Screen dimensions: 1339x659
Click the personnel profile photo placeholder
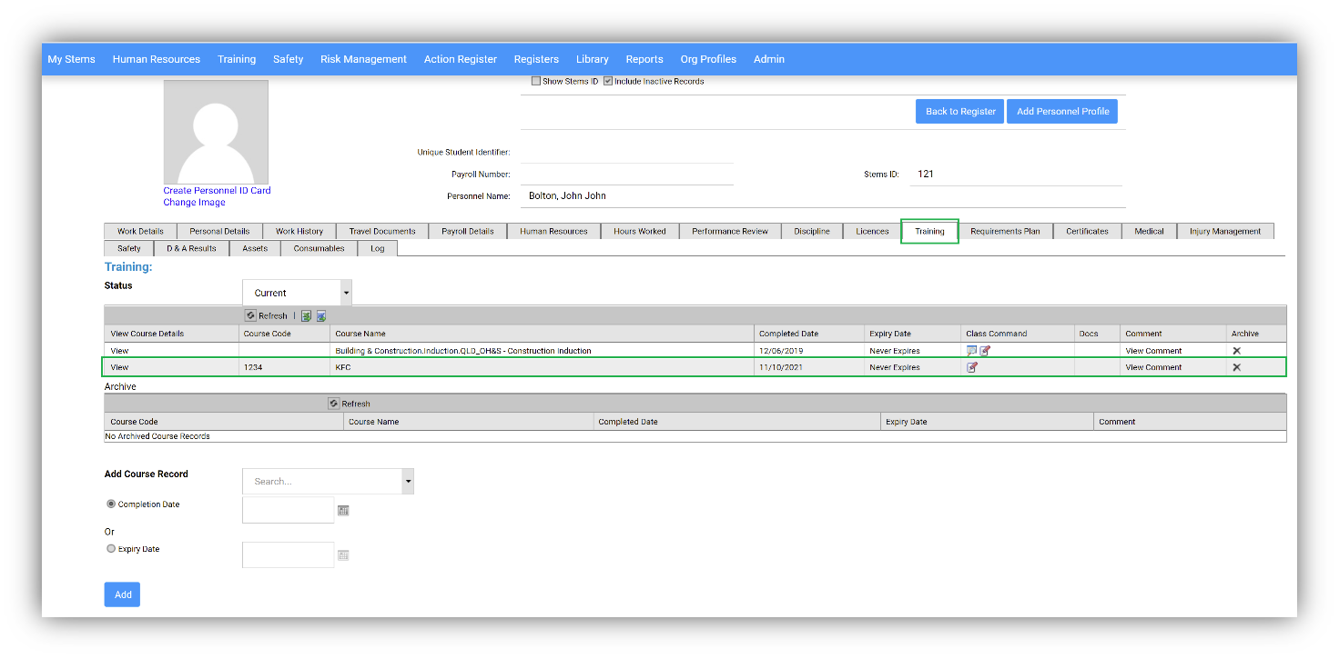[x=216, y=133]
